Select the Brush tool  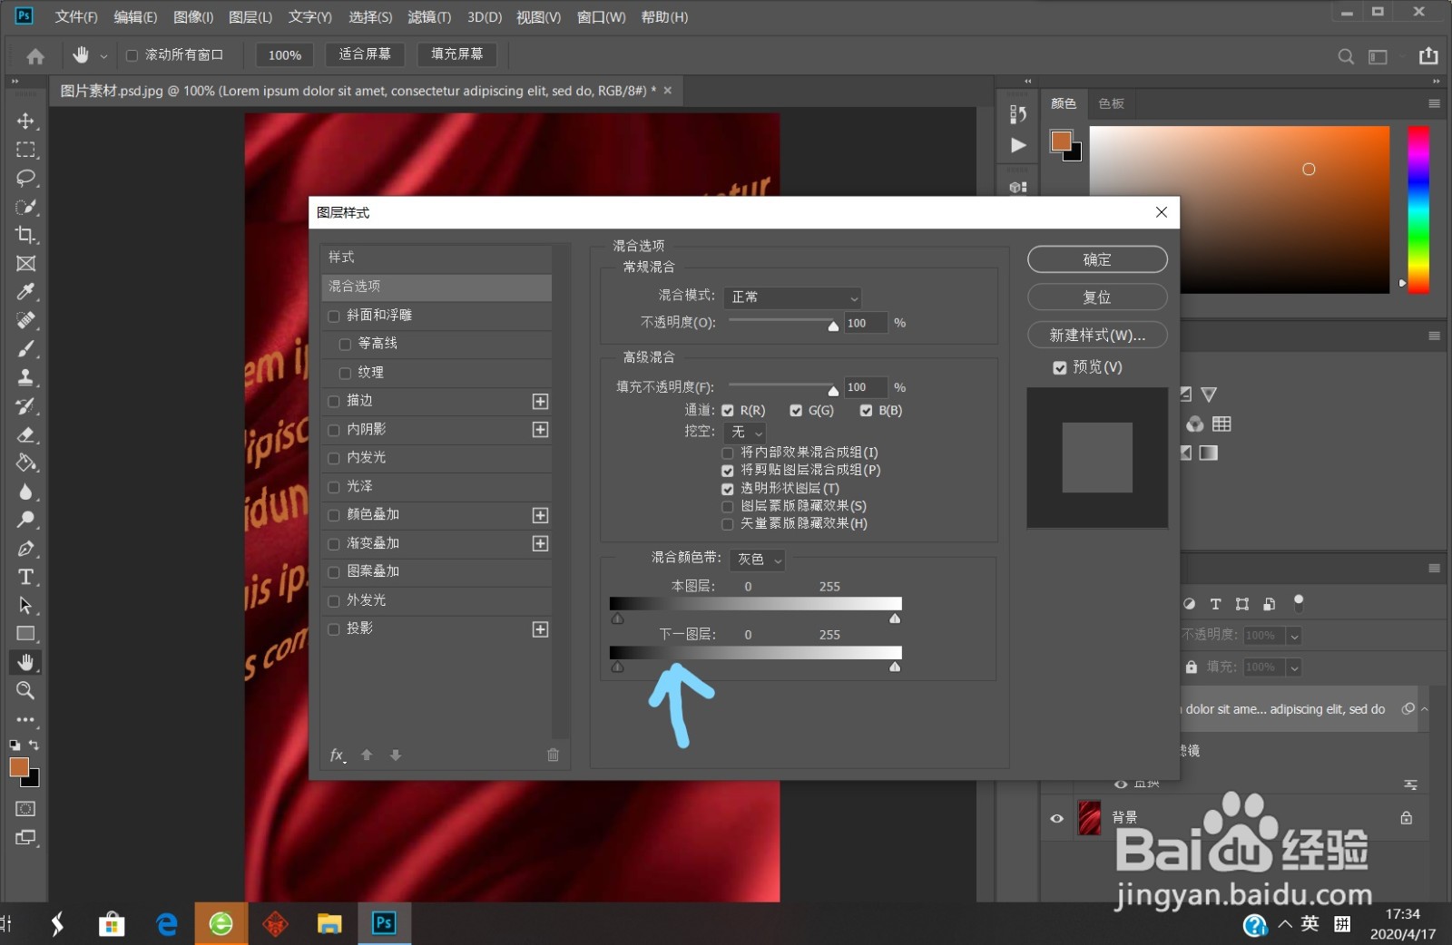click(x=25, y=349)
